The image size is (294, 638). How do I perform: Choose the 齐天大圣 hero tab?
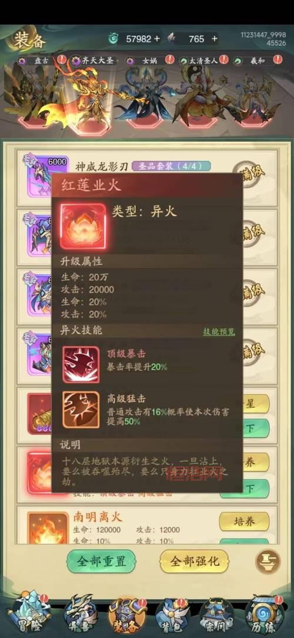point(94,61)
